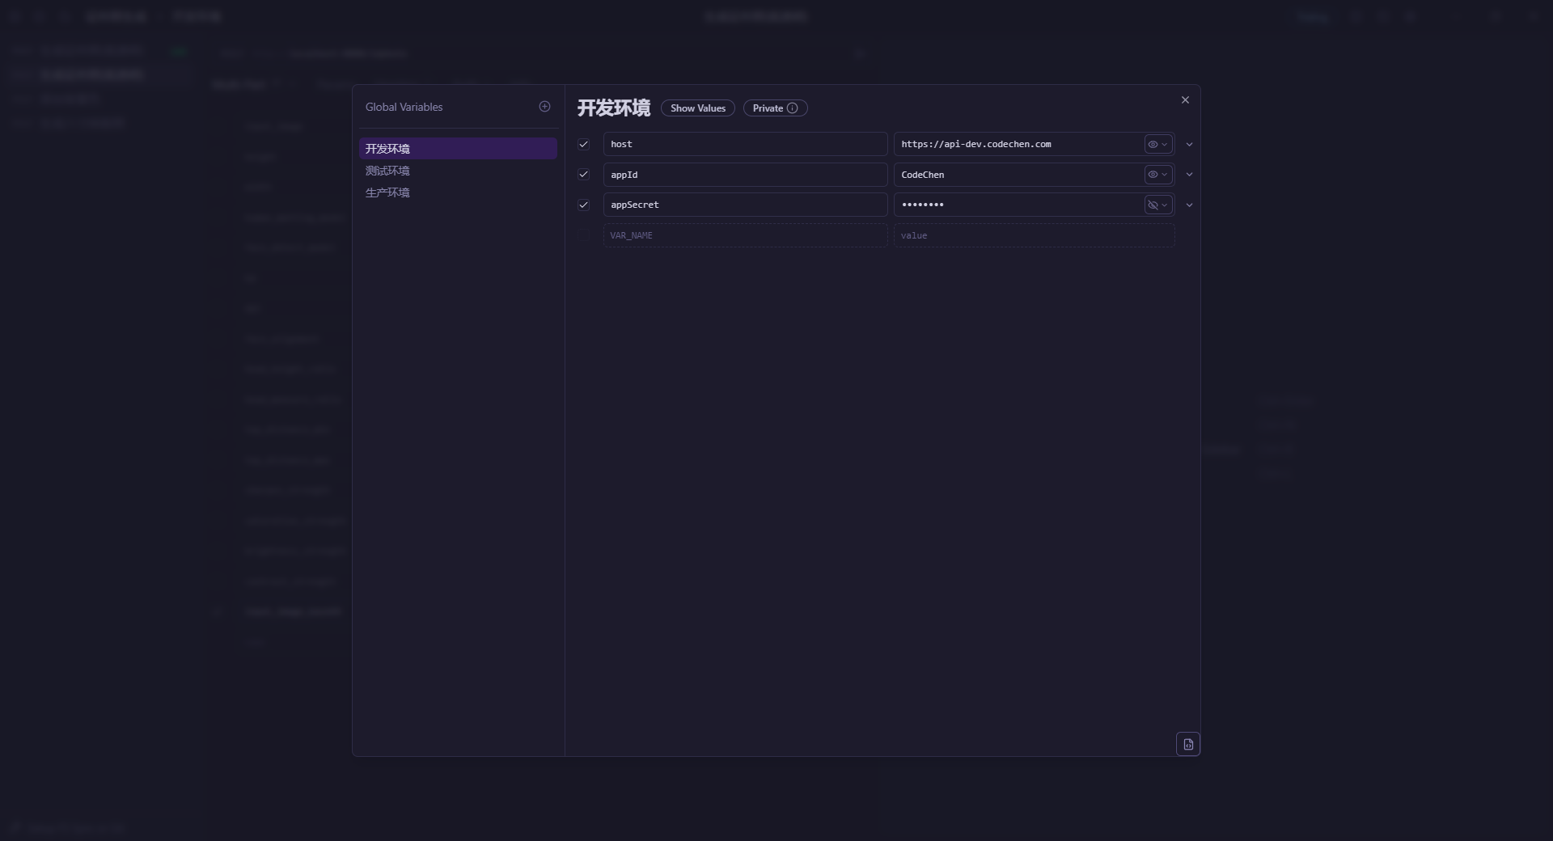This screenshot has width=1553, height=841.
Task: Click the Private button
Action: click(x=768, y=108)
